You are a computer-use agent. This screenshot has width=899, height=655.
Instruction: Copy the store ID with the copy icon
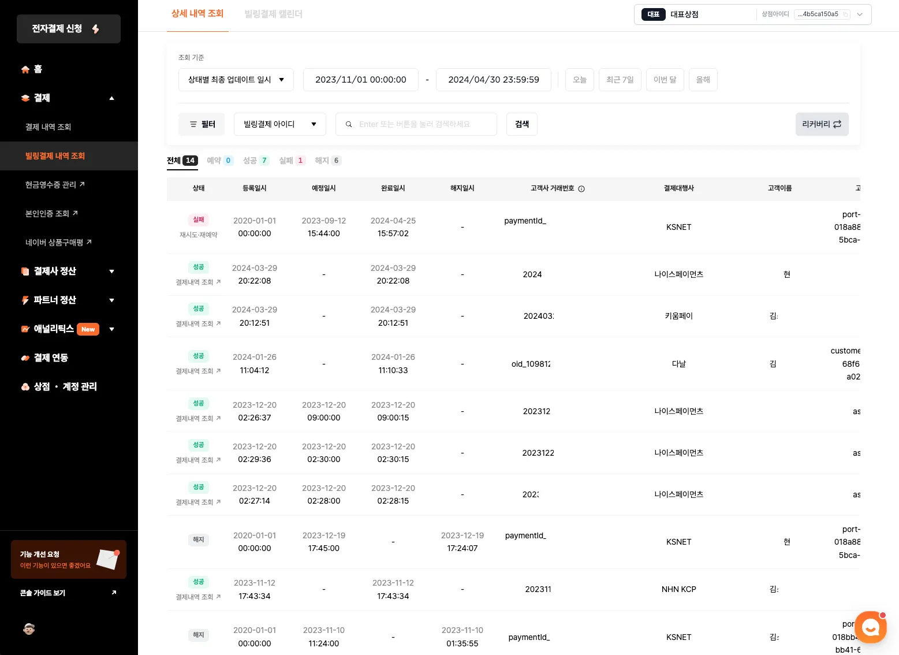[x=846, y=14]
